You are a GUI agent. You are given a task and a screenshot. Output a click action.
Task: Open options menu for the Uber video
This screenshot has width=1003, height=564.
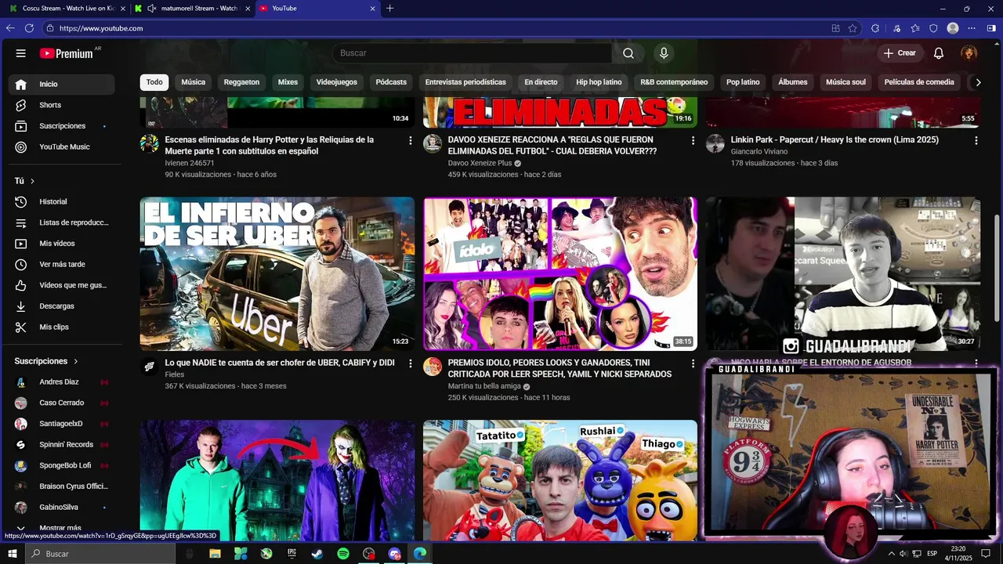click(410, 363)
